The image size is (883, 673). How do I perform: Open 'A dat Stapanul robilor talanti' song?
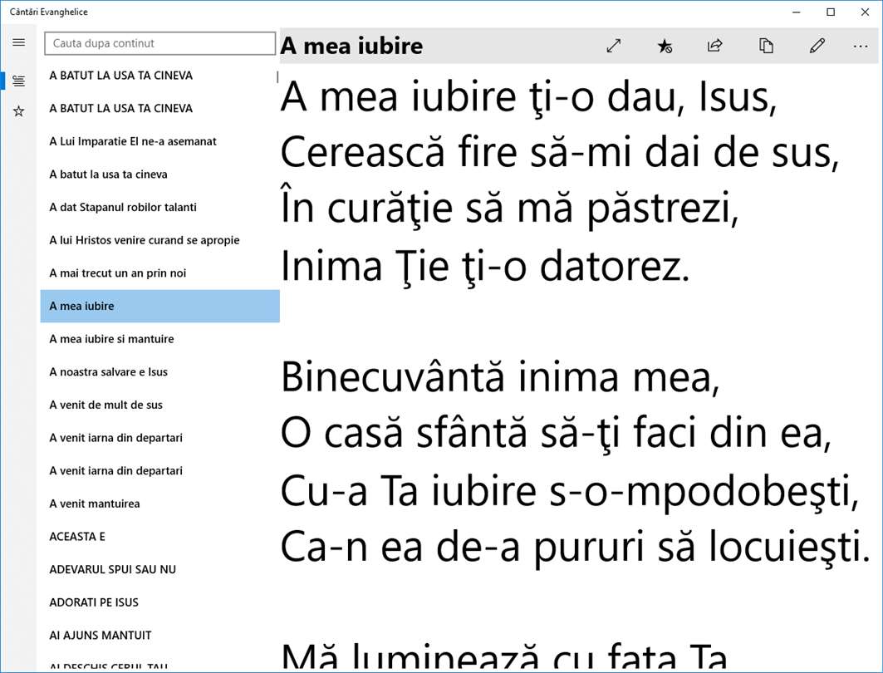(160, 207)
